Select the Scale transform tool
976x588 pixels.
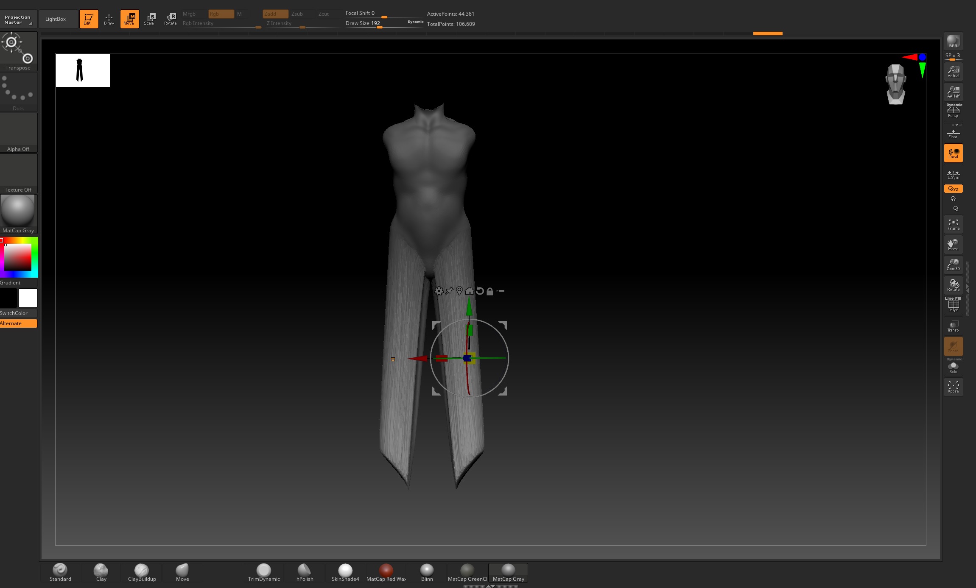[x=150, y=19]
